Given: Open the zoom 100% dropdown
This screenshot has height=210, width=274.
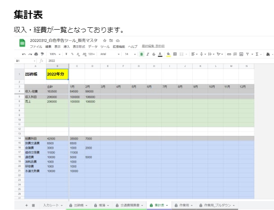Looking at the screenshot, I should click(x=55, y=54).
